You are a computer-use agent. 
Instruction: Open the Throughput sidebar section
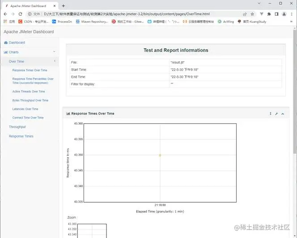coord(17,127)
